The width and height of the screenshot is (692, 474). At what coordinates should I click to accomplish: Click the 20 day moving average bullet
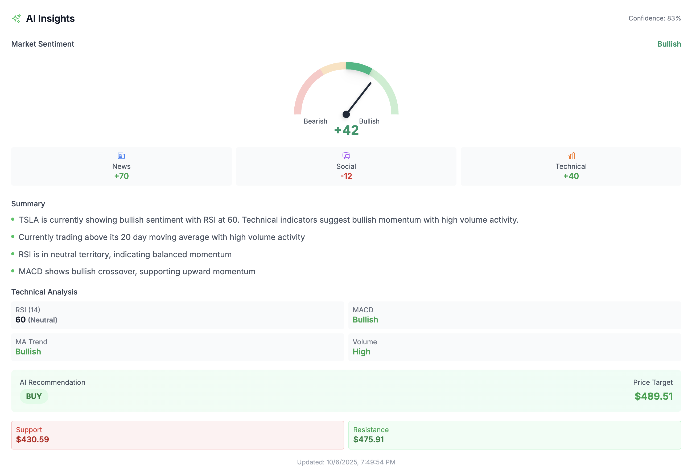pos(162,237)
